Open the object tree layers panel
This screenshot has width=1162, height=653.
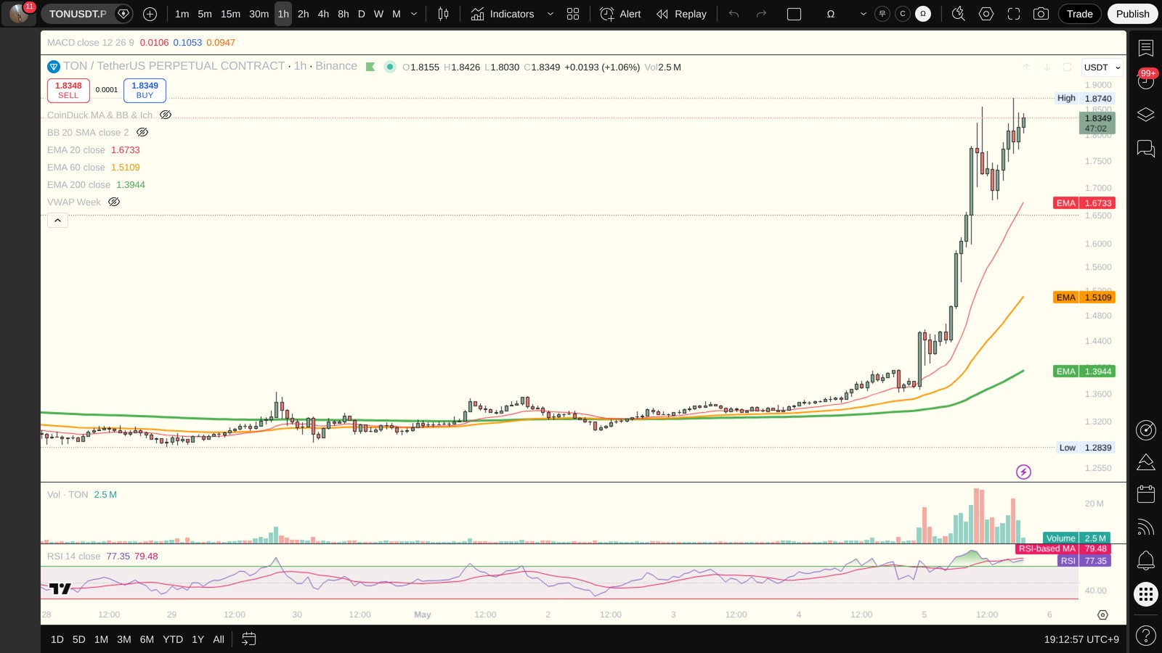[x=1146, y=115]
